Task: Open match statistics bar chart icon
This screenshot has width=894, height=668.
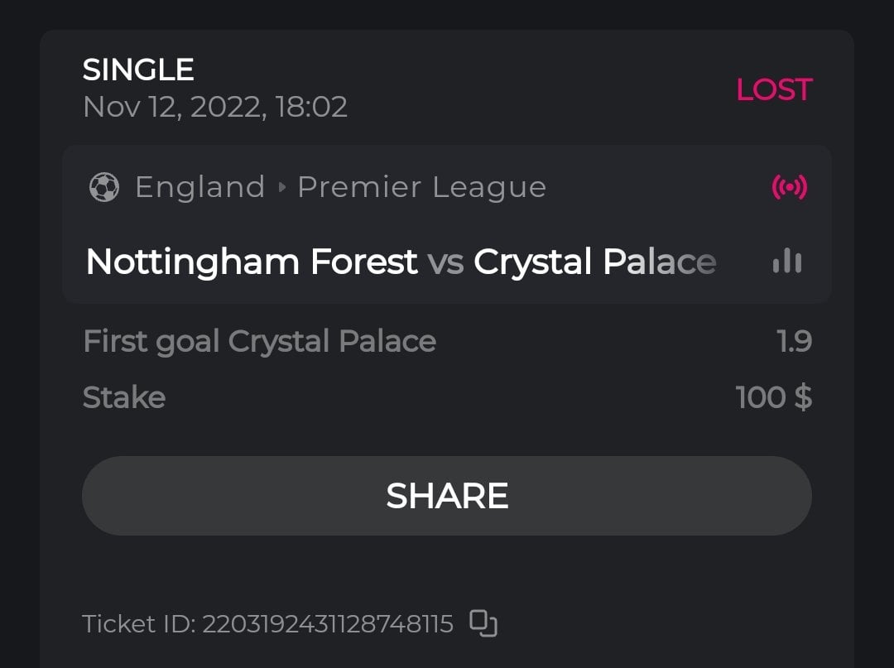Action: (786, 262)
